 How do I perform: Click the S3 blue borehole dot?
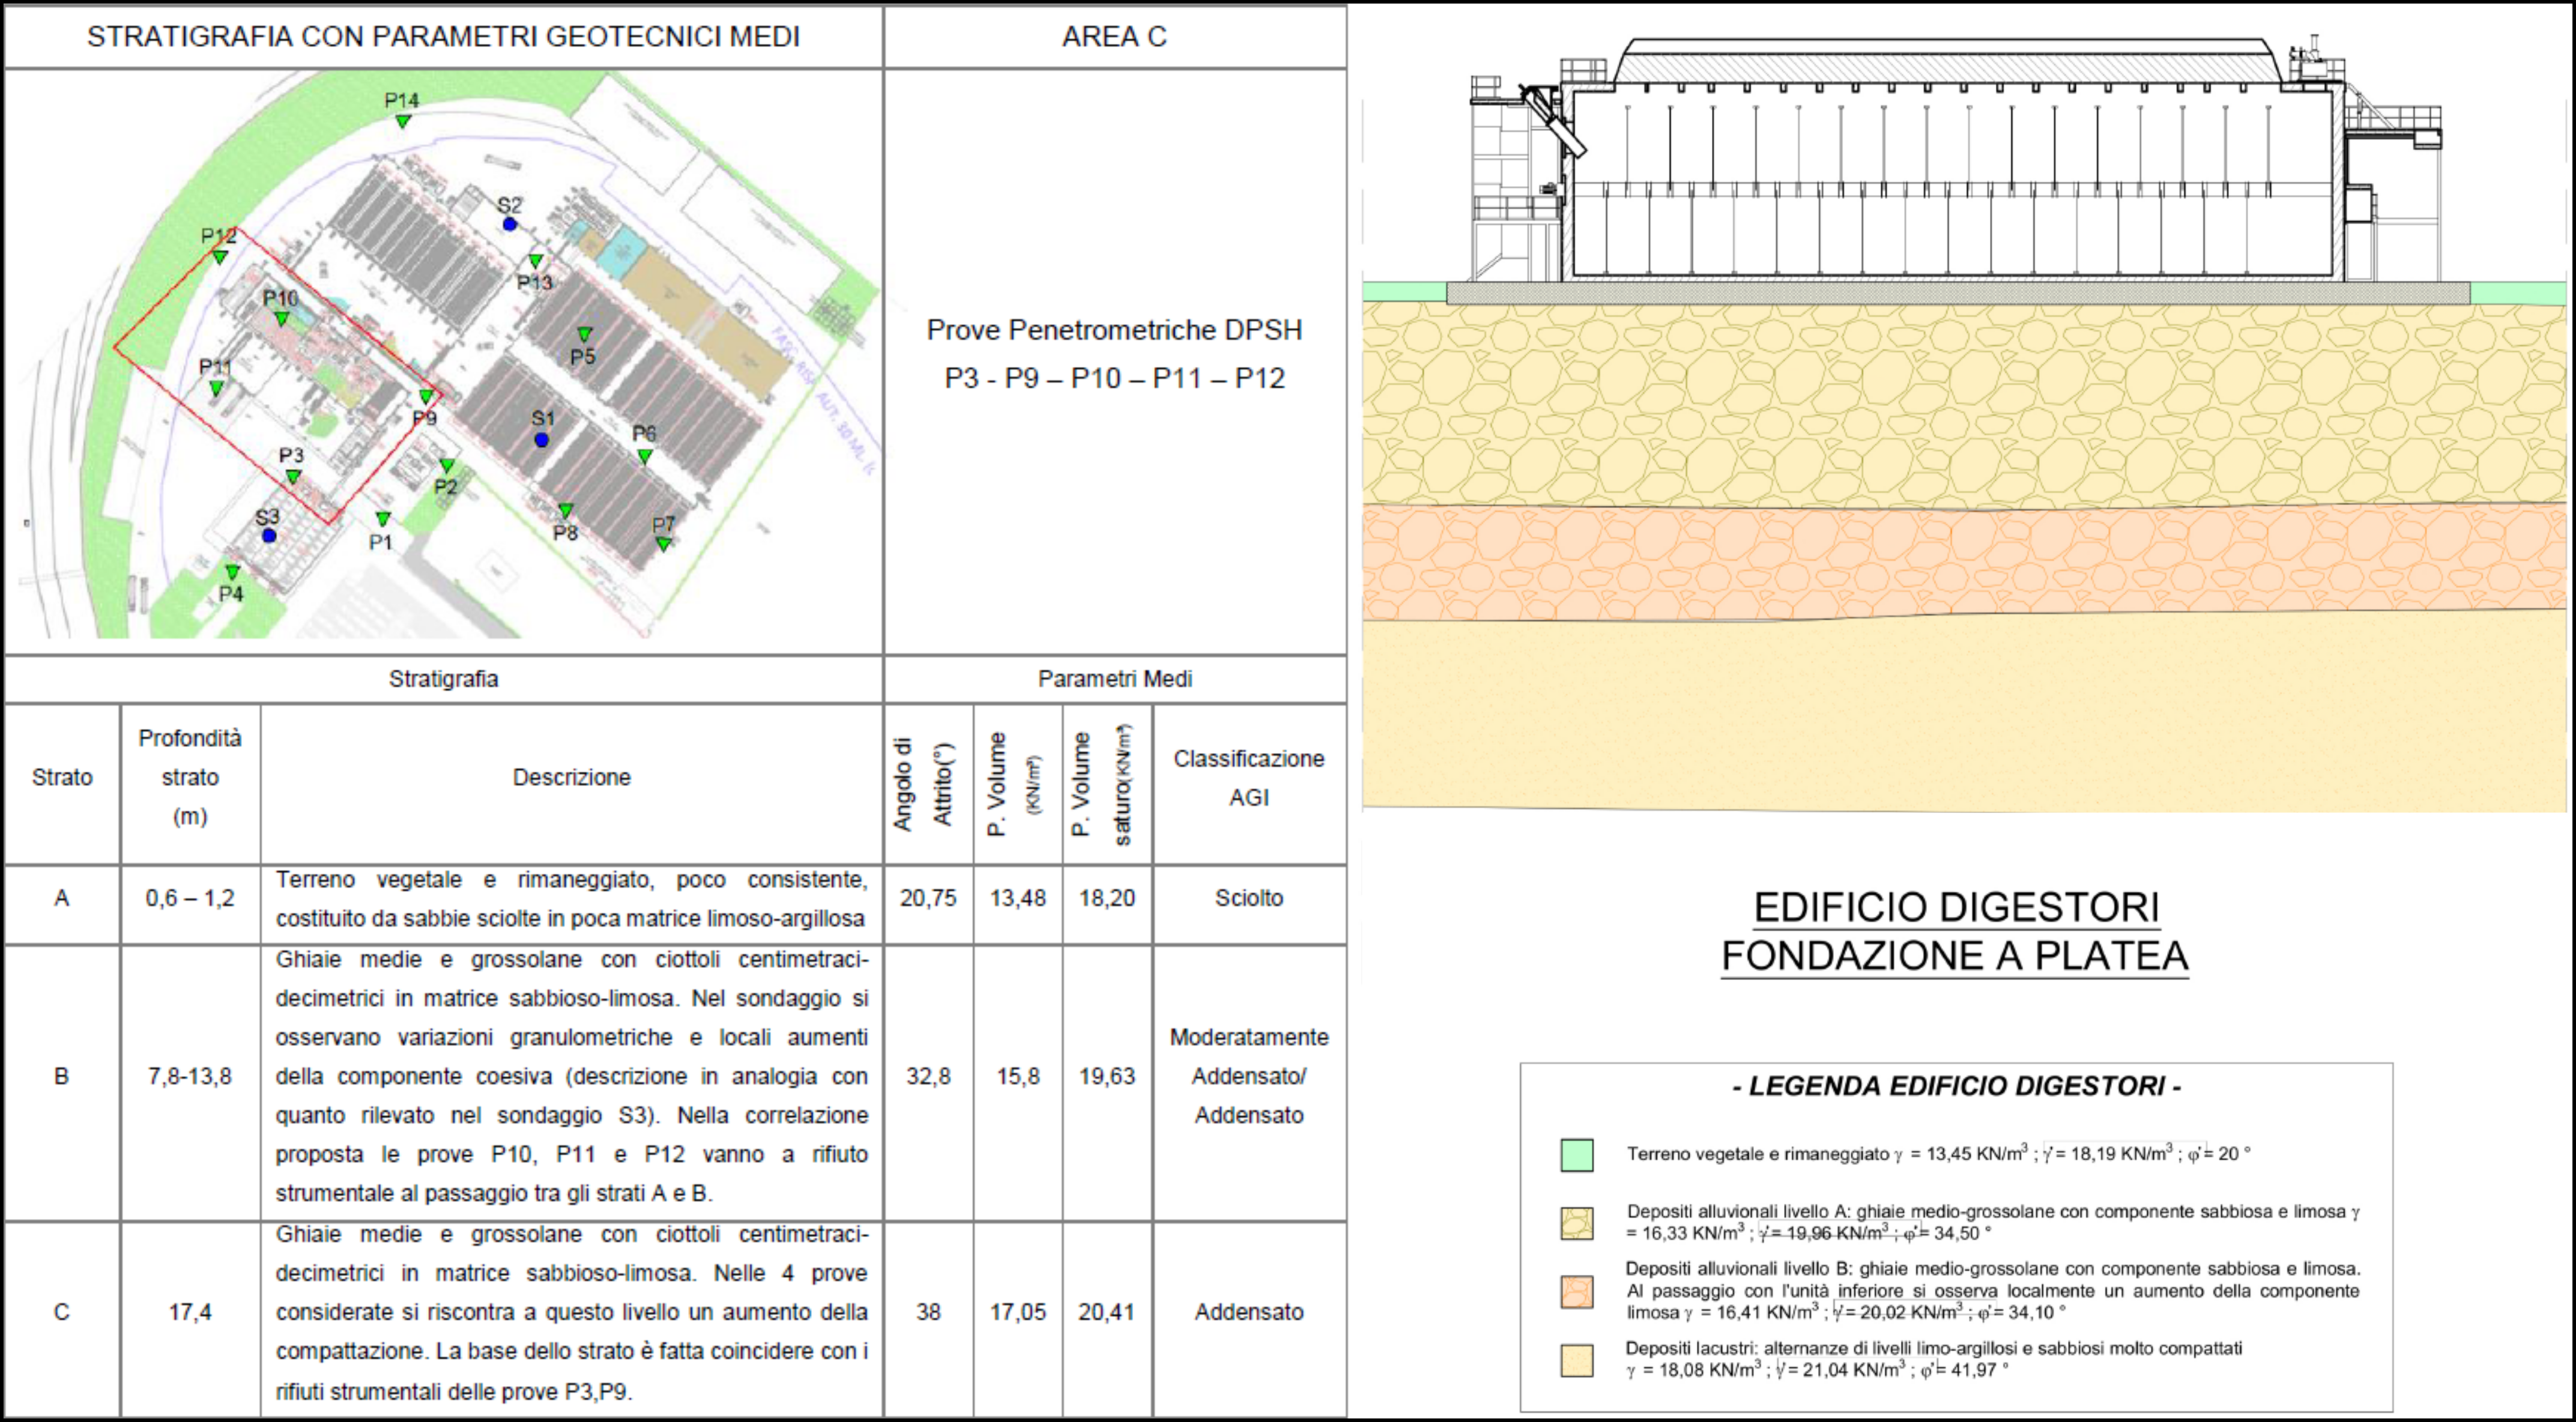[x=269, y=536]
